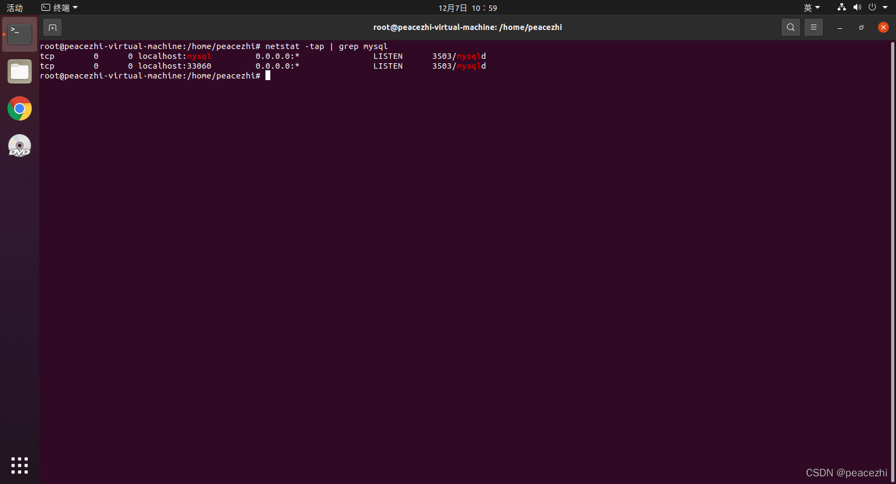The width and height of the screenshot is (896, 484).
Task: Launch Google Chrome from the dock
Action: 20,108
